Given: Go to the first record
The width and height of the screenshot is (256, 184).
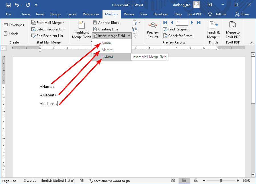Looking at the screenshot, I should 165,23.
